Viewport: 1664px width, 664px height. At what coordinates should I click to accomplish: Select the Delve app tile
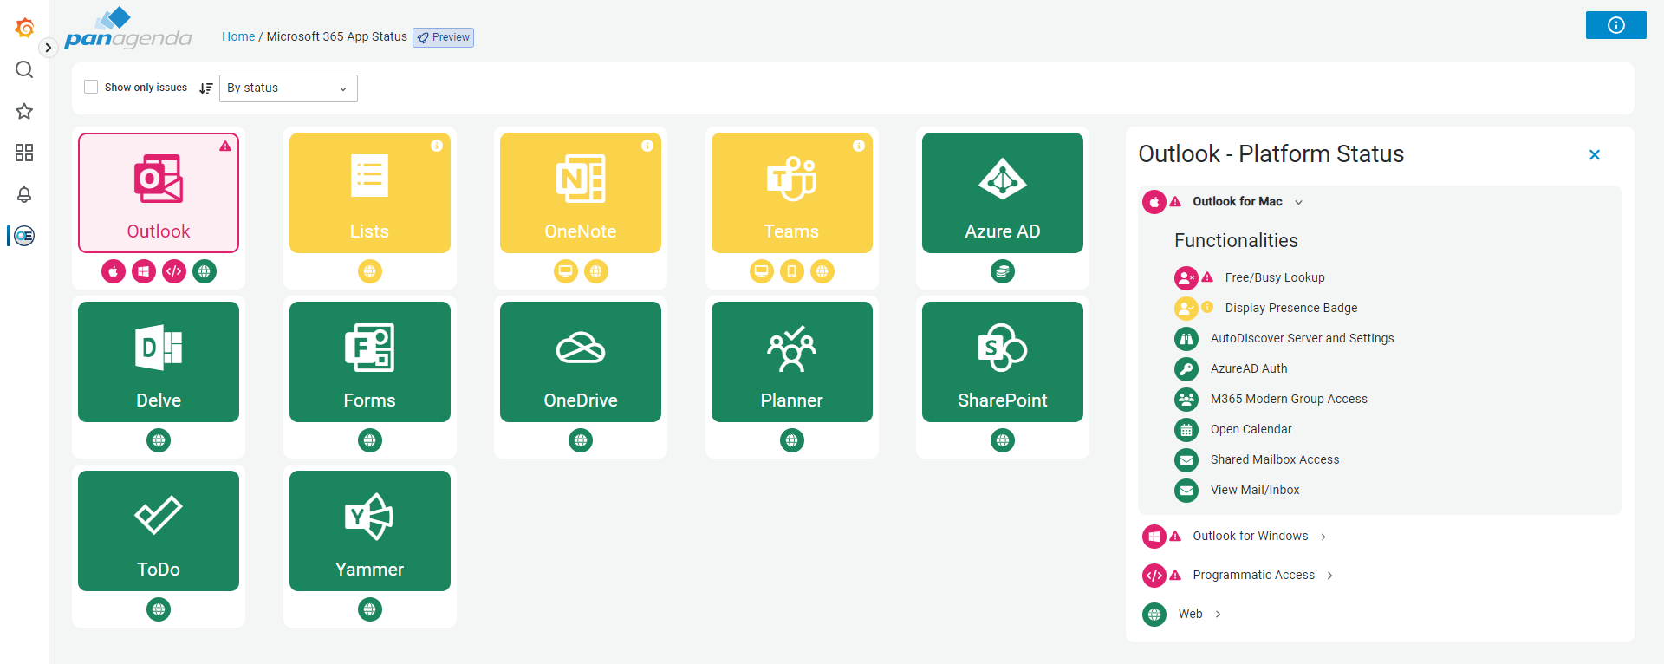pyautogui.click(x=159, y=361)
